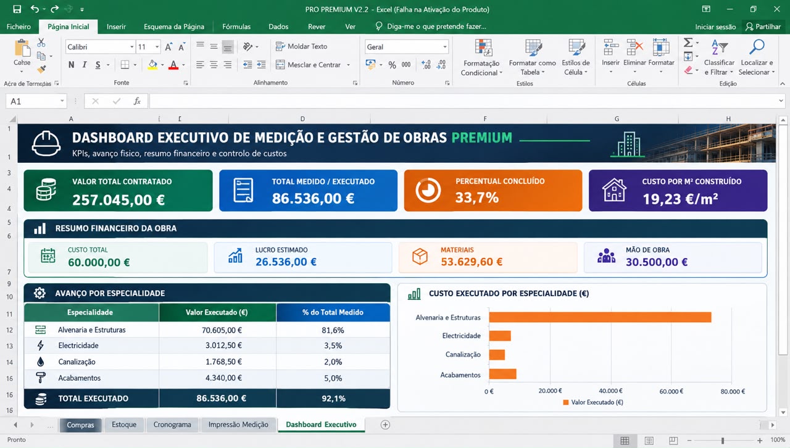Switch to Page Layout view in status bar
Viewport: 790px width, 448px height.
(x=649, y=441)
